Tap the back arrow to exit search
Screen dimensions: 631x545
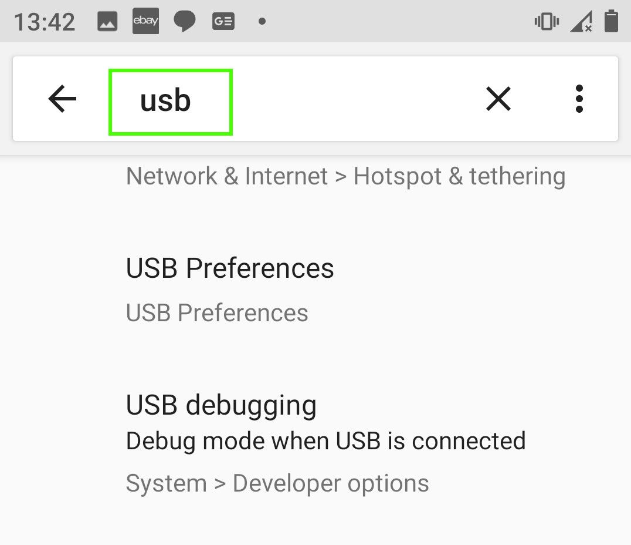(62, 99)
